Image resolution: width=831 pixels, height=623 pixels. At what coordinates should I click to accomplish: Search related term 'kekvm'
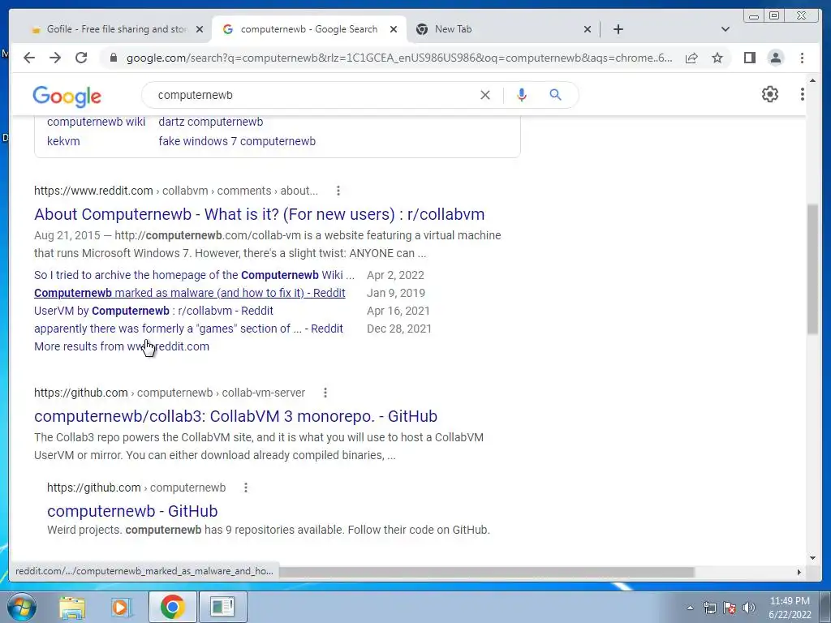click(x=63, y=141)
